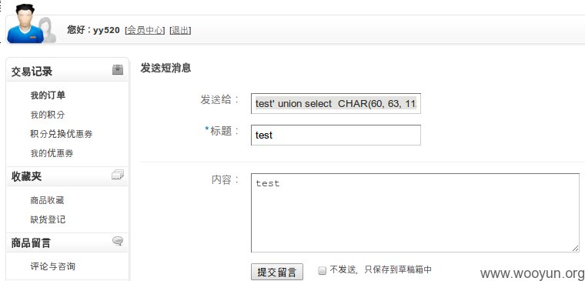This screenshot has height=281, width=585.
Task: Open 缺货登记 sidebar entry
Action: coord(48,219)
